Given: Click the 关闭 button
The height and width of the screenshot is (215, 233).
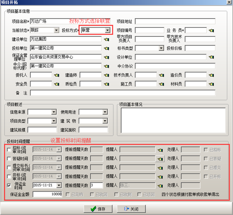Looking at the screenshot, I should point(130,209).
